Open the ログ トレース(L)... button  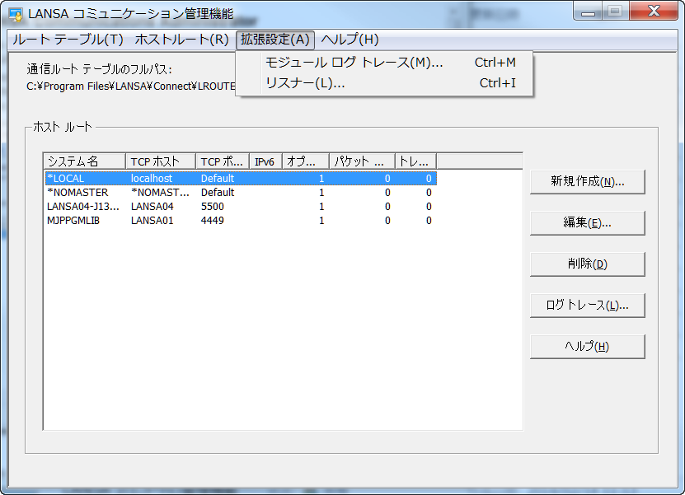pos(587,305)
